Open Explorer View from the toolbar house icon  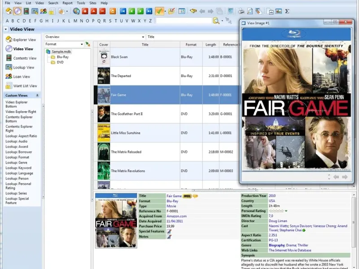point(9,11)
